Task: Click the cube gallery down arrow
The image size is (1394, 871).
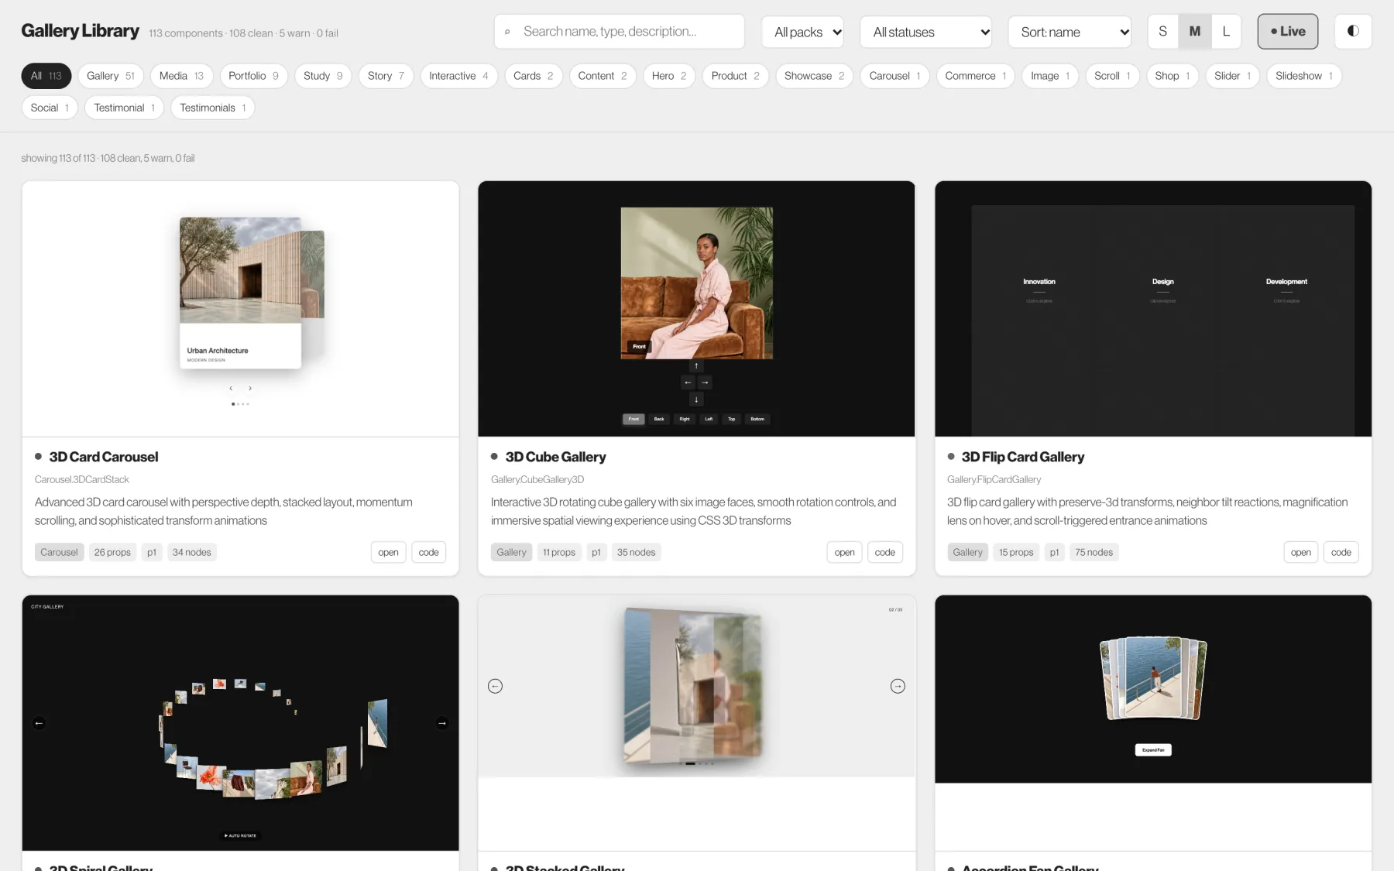Action: [x=696, y=399]
